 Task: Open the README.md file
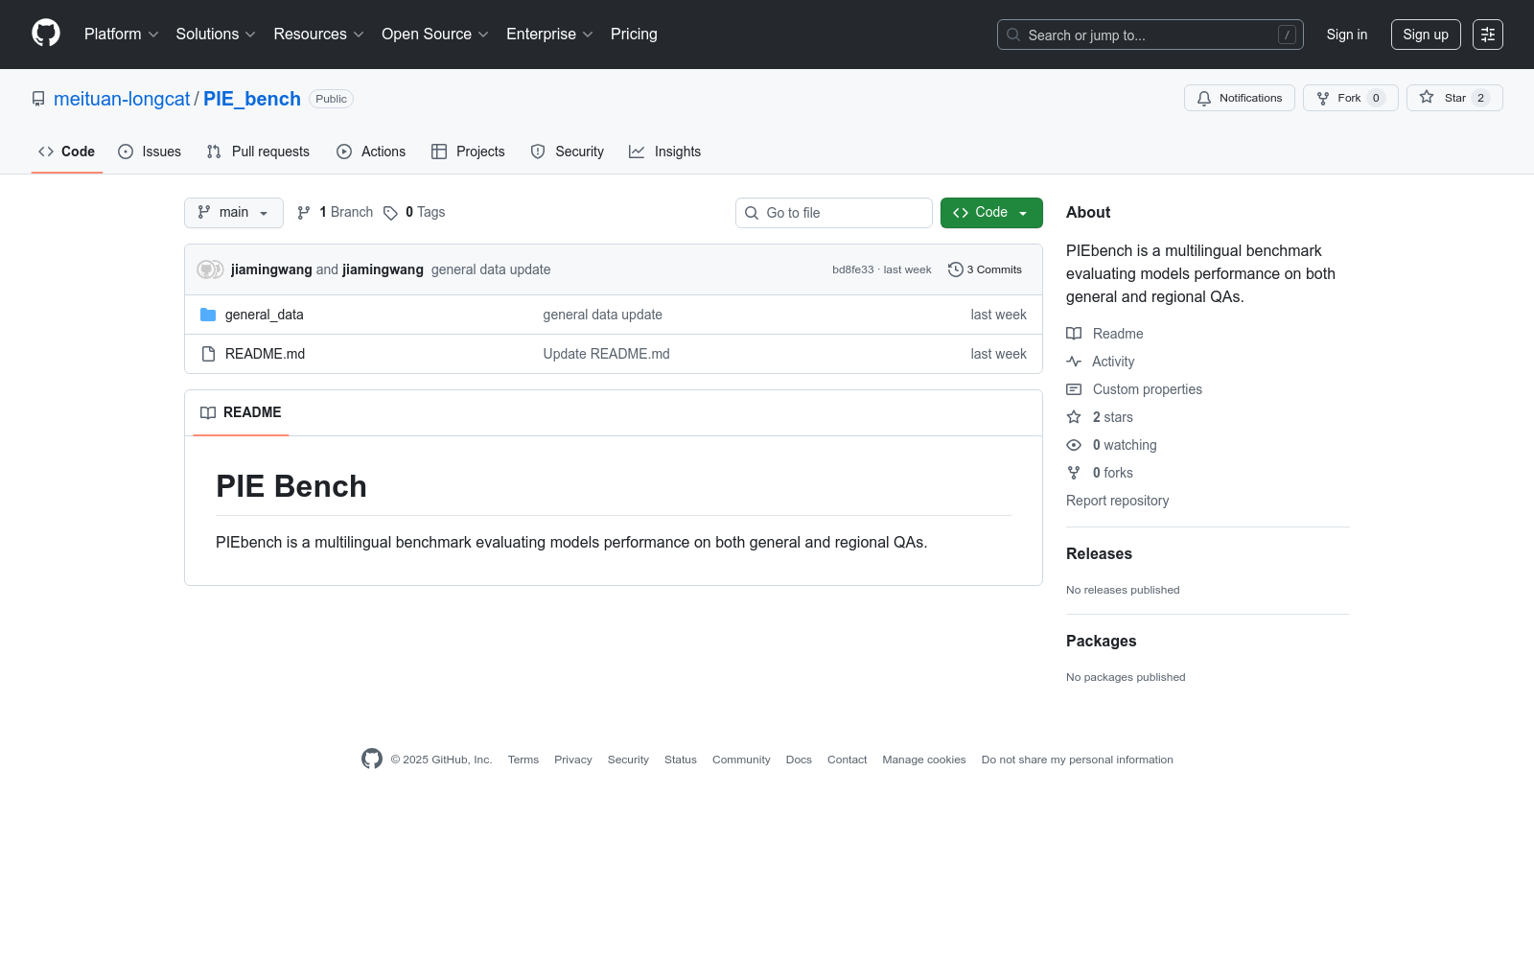click(265, 354)
